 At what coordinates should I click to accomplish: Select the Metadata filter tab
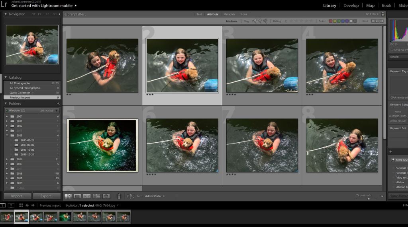point(229,14)
